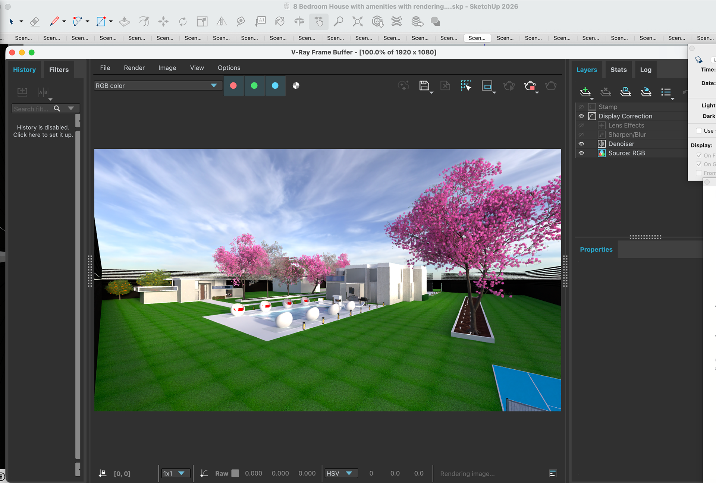Viewport: 716px width, 483px height.
Task: Activate the region render selection icon
Action: (x=466, y=86)
